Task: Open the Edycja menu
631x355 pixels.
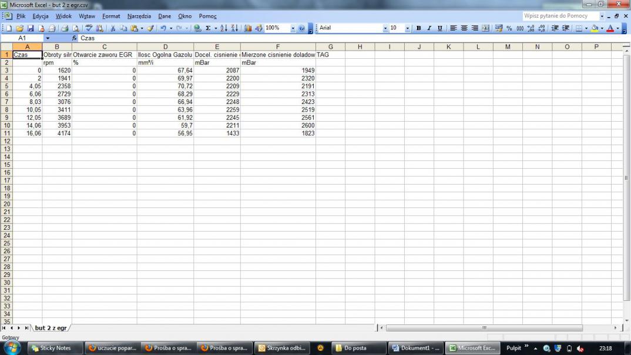Action: 40,16
